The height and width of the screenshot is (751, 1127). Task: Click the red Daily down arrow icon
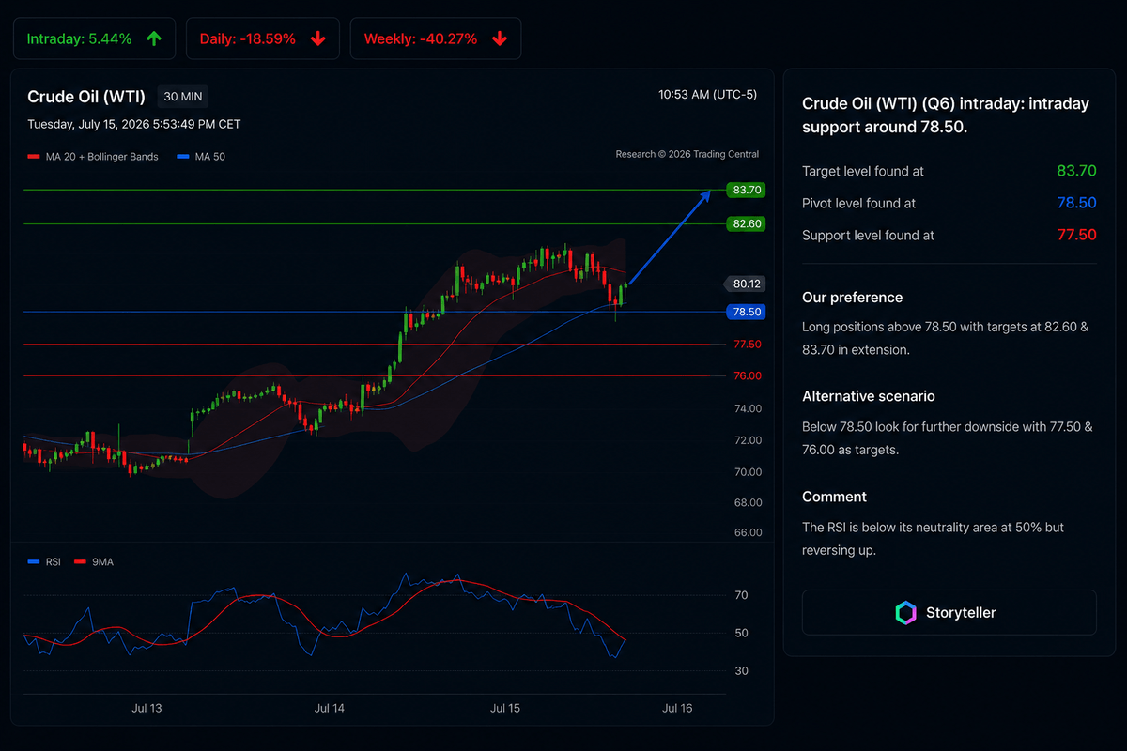pos(318,38)
